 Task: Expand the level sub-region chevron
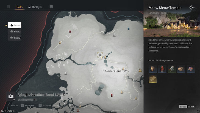[35, 99]
